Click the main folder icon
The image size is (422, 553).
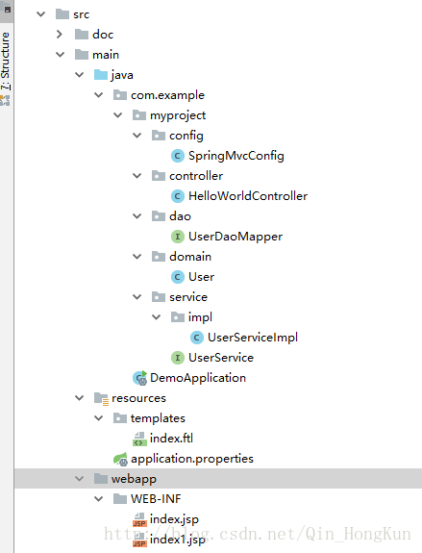tap(82, 55)
